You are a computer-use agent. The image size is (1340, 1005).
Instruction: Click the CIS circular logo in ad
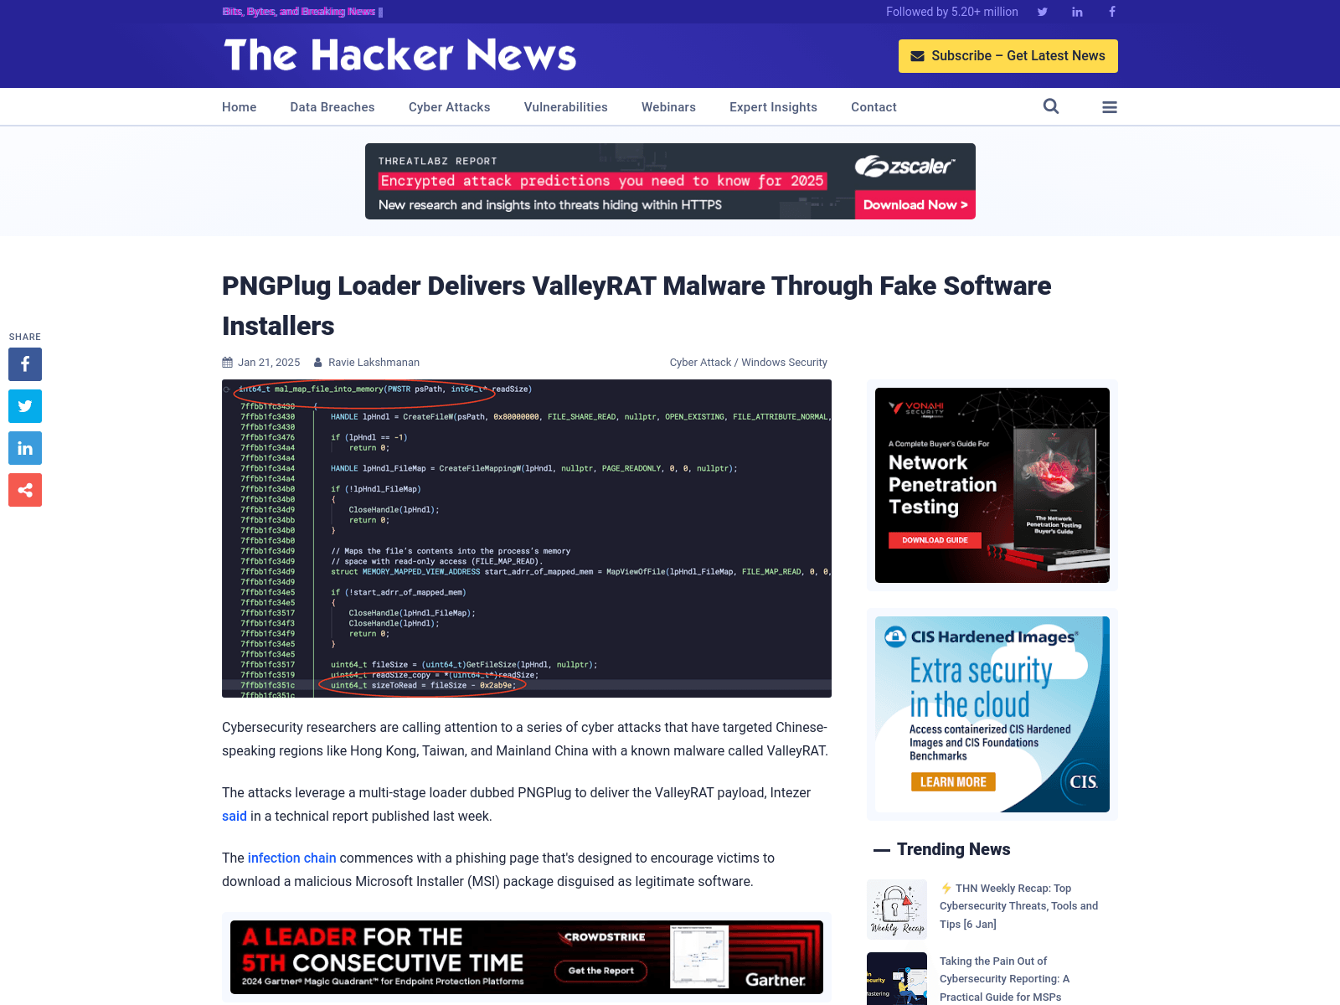[x=1083, y=781]
